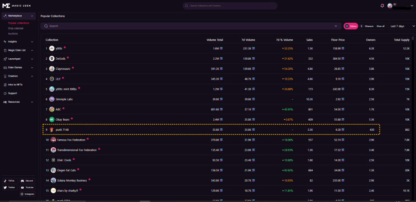Click the y00ts collection avatar
Viewport: 416px width, 202px height.
coord(52,48)
